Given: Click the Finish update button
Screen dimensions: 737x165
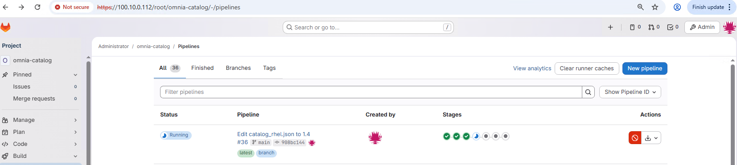Looking at the screenshot, I should point(708,7).
